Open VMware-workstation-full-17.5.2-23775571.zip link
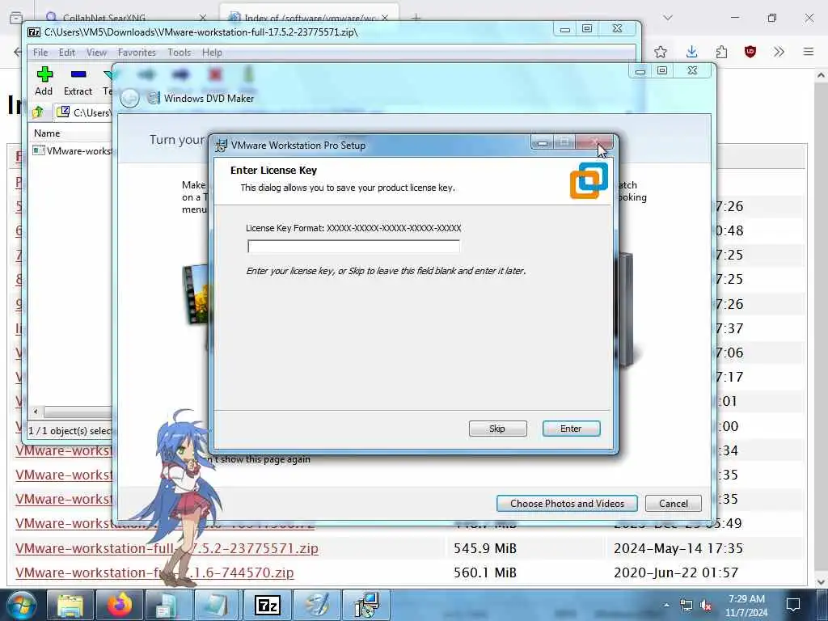This screenshot has width=828, height=621. tap(167, 548)
